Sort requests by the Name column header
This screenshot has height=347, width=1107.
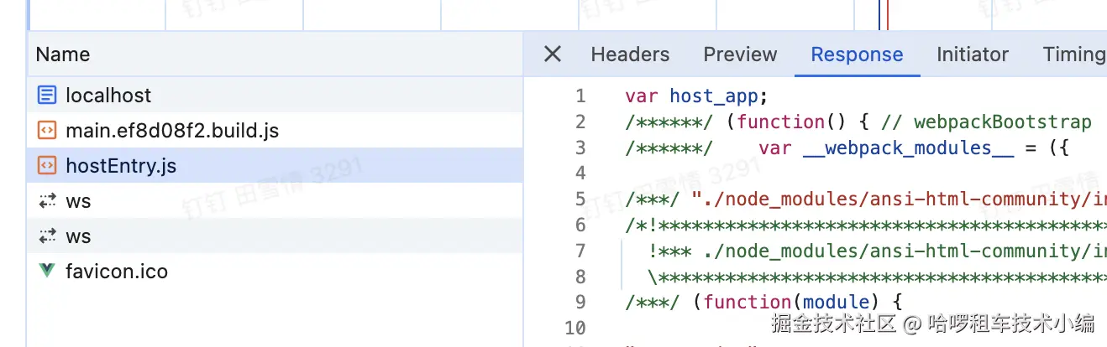coord(63,54)
